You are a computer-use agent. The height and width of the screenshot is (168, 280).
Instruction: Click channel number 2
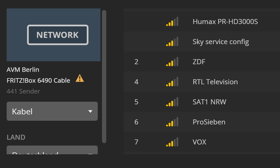coord(136,62)
